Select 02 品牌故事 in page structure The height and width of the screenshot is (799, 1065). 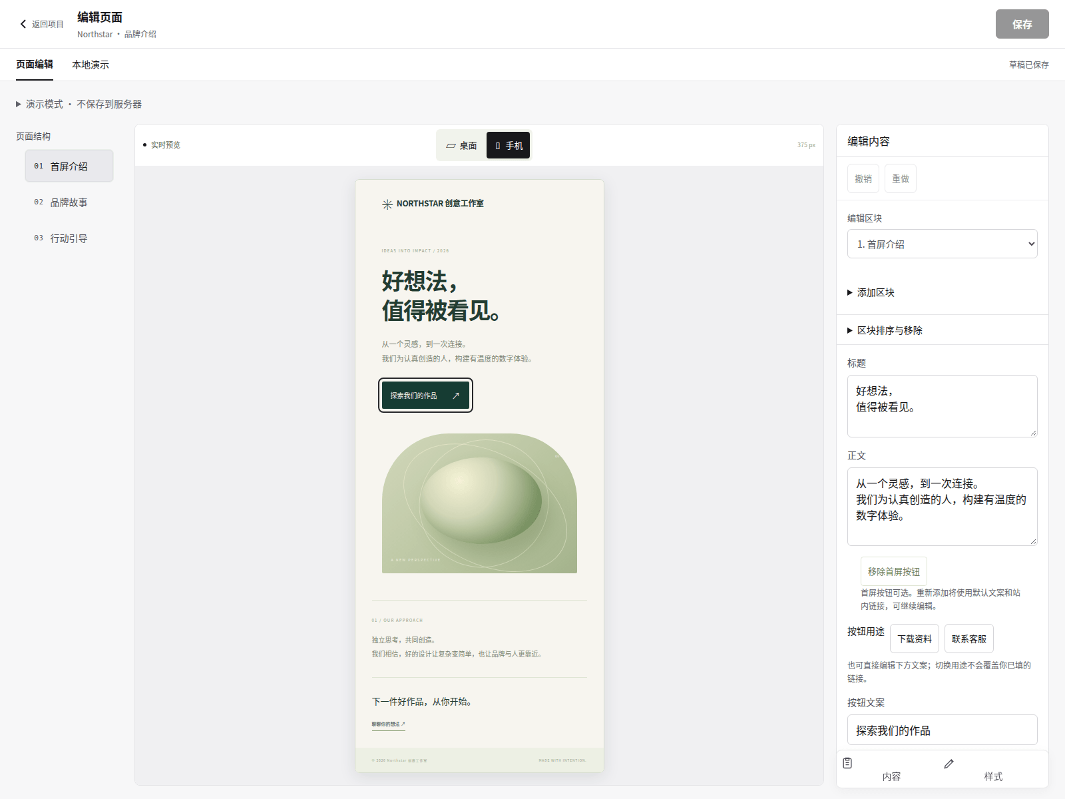(69, 202)
